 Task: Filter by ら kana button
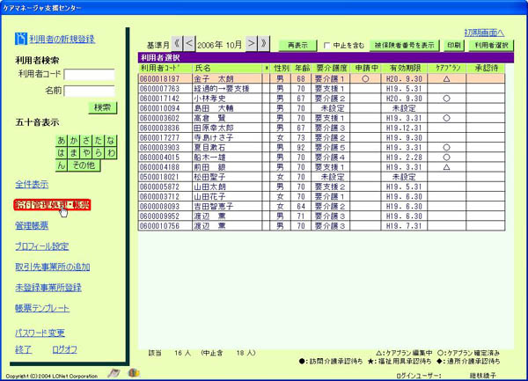[x=99, y=153]
